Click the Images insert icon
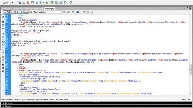This screenshot has width=193, height=108. [x=41, y=3]
